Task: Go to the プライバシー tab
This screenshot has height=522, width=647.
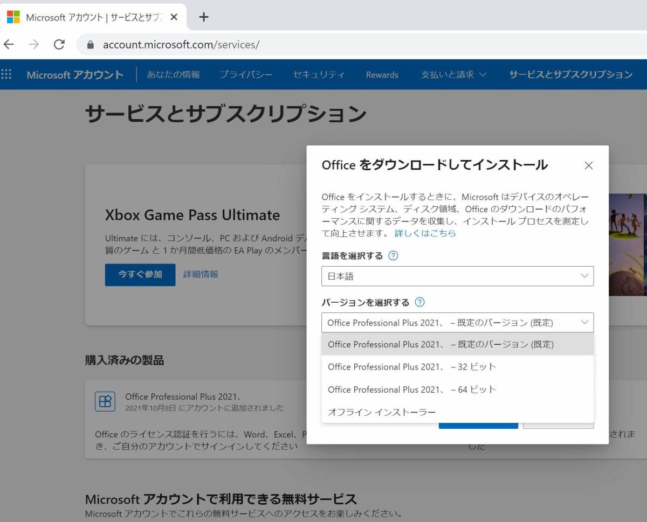Action: (x=246, y=74)
